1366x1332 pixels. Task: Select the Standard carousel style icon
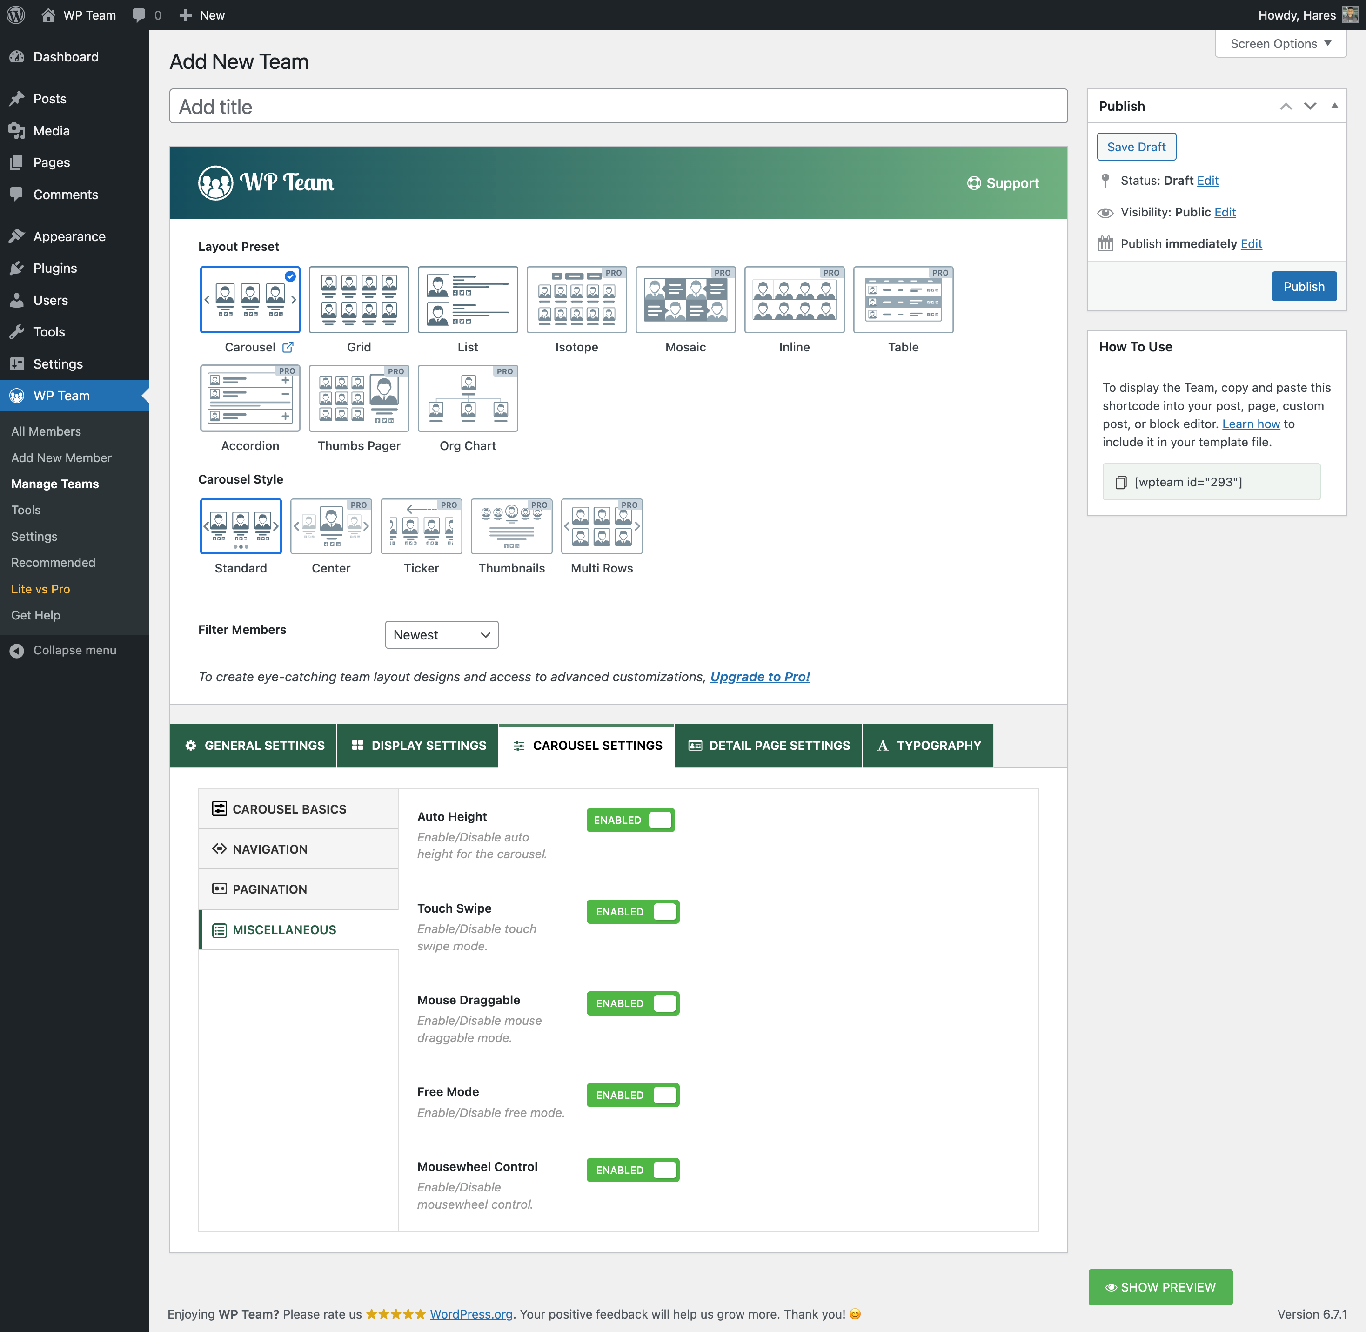click(241, 526)
